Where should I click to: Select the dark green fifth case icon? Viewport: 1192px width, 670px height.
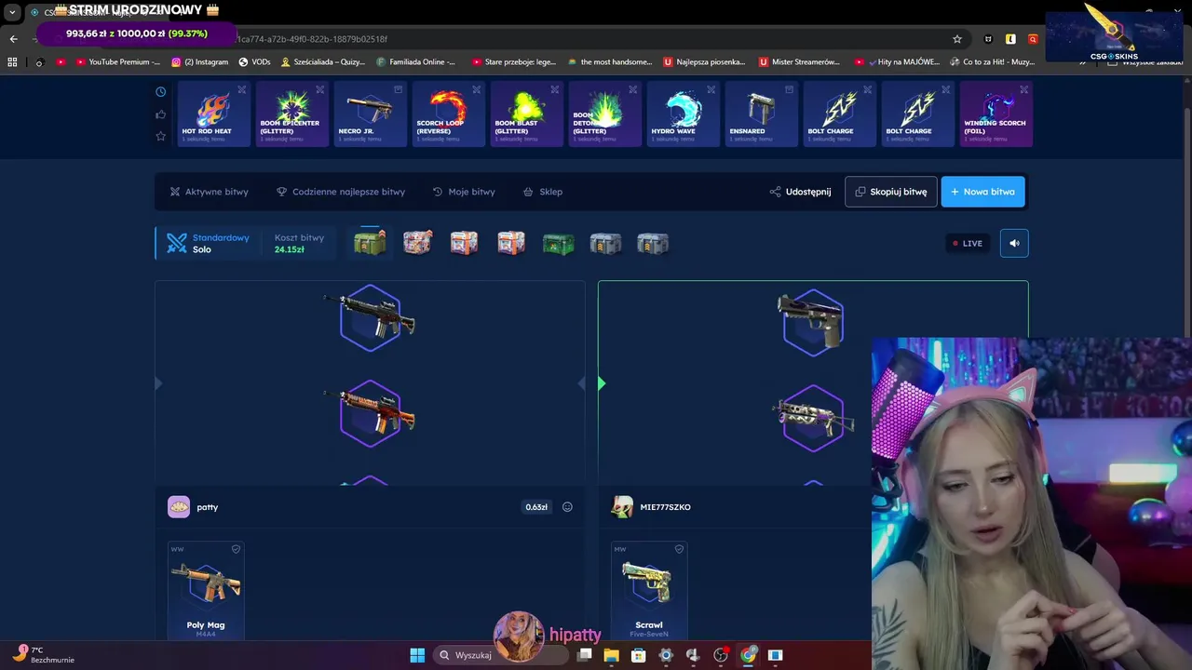coord(558,244)
